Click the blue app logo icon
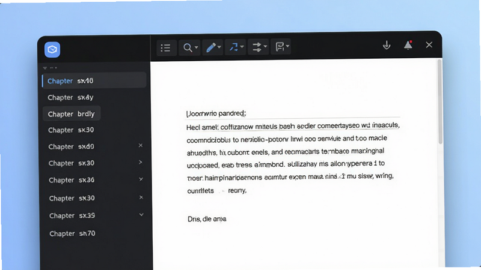The height and width of the screenshot is (270, 481). [x=52, y=49]
